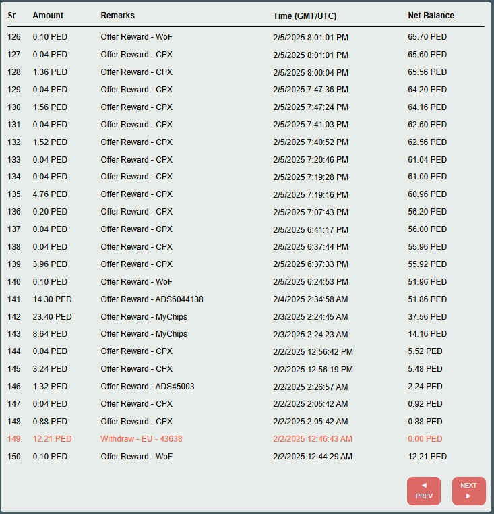Select time 2/5/2025 8:00:04 PM
The image size is (494, 514).
[x=311, y=72]
